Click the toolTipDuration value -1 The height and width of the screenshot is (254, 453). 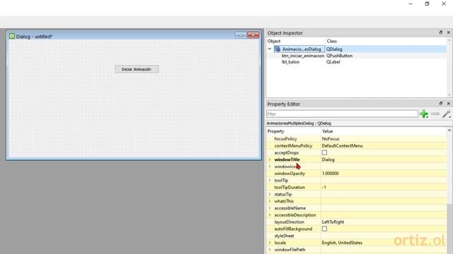[324, 187]
